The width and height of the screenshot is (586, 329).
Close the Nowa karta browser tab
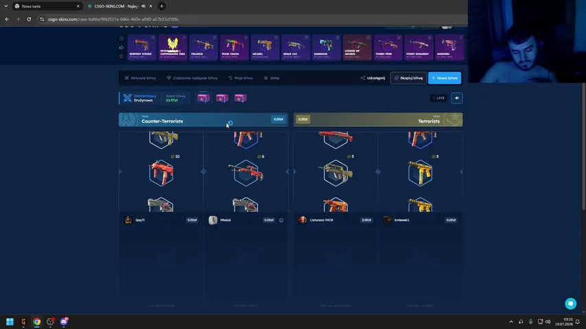click(78, 6)
